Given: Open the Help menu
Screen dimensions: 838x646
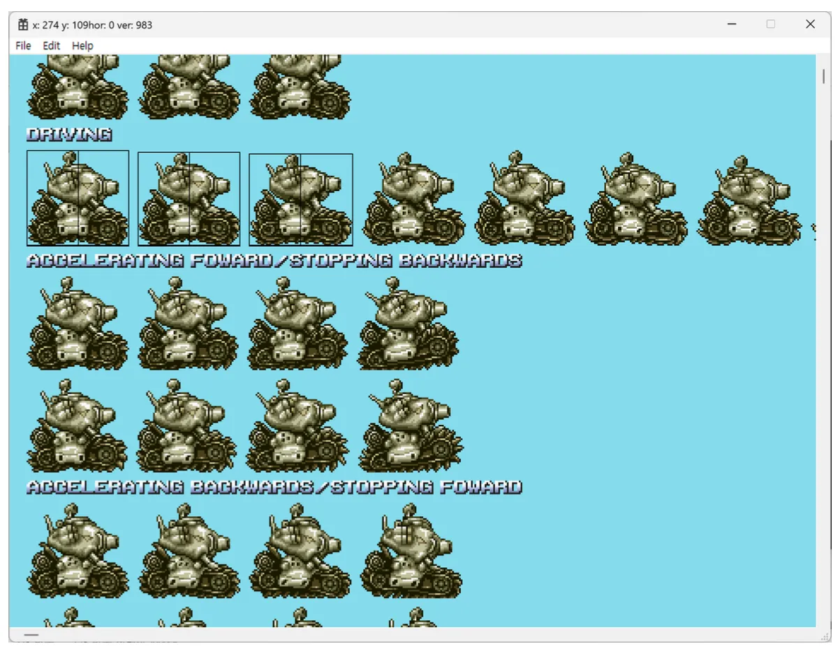Looking at the screenshot, I should point(82,45).
